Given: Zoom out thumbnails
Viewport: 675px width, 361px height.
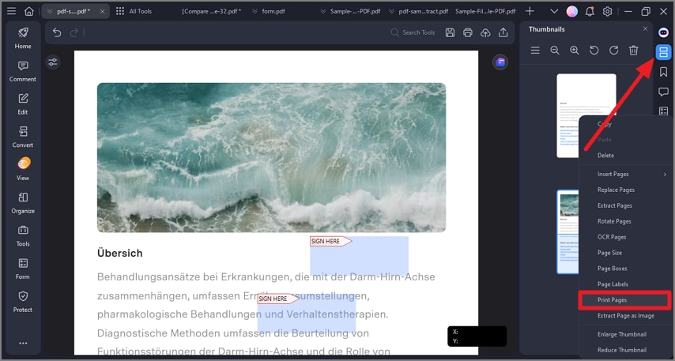Looking at the screenshot, I should pos(555,51).
